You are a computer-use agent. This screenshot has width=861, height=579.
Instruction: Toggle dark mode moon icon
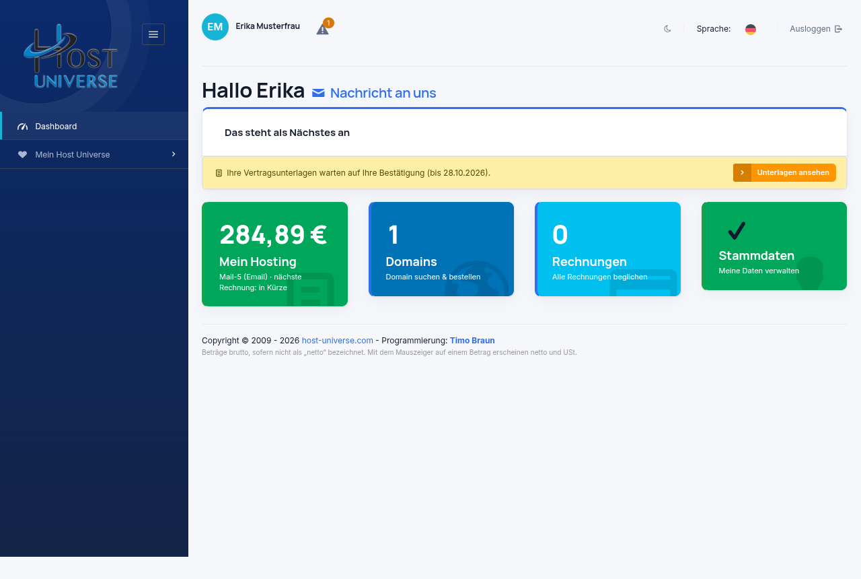[x=667, y=29]
